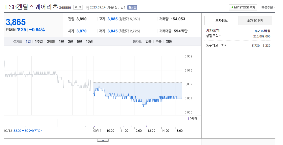Click the 09/14 time axis label

[x=97, y=131]
